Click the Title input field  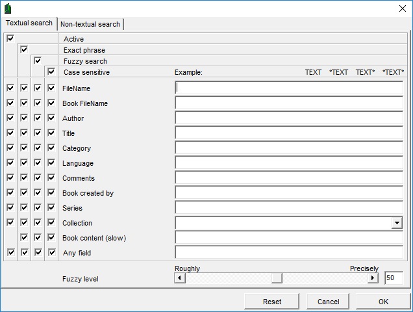[289, 133]
